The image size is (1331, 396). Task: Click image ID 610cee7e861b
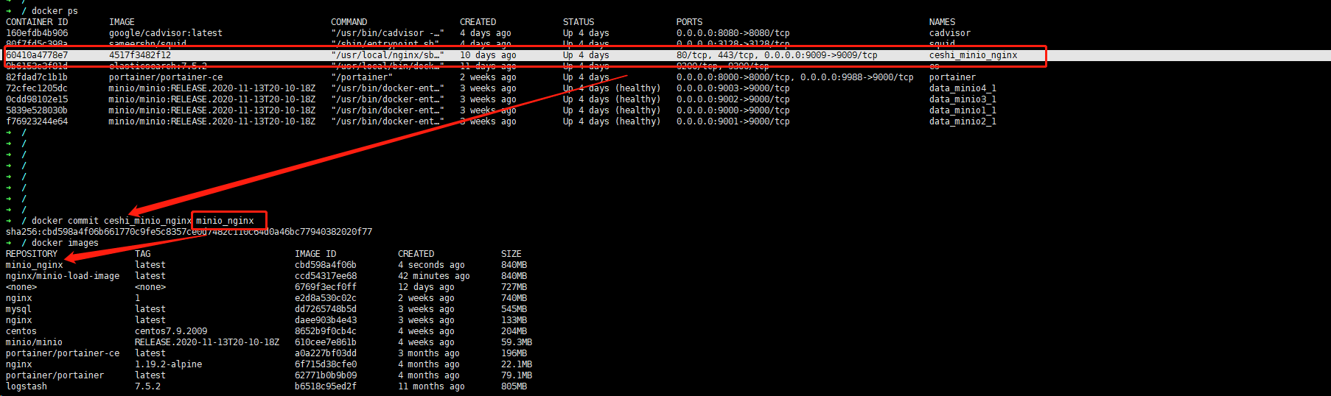click(326, 342)
